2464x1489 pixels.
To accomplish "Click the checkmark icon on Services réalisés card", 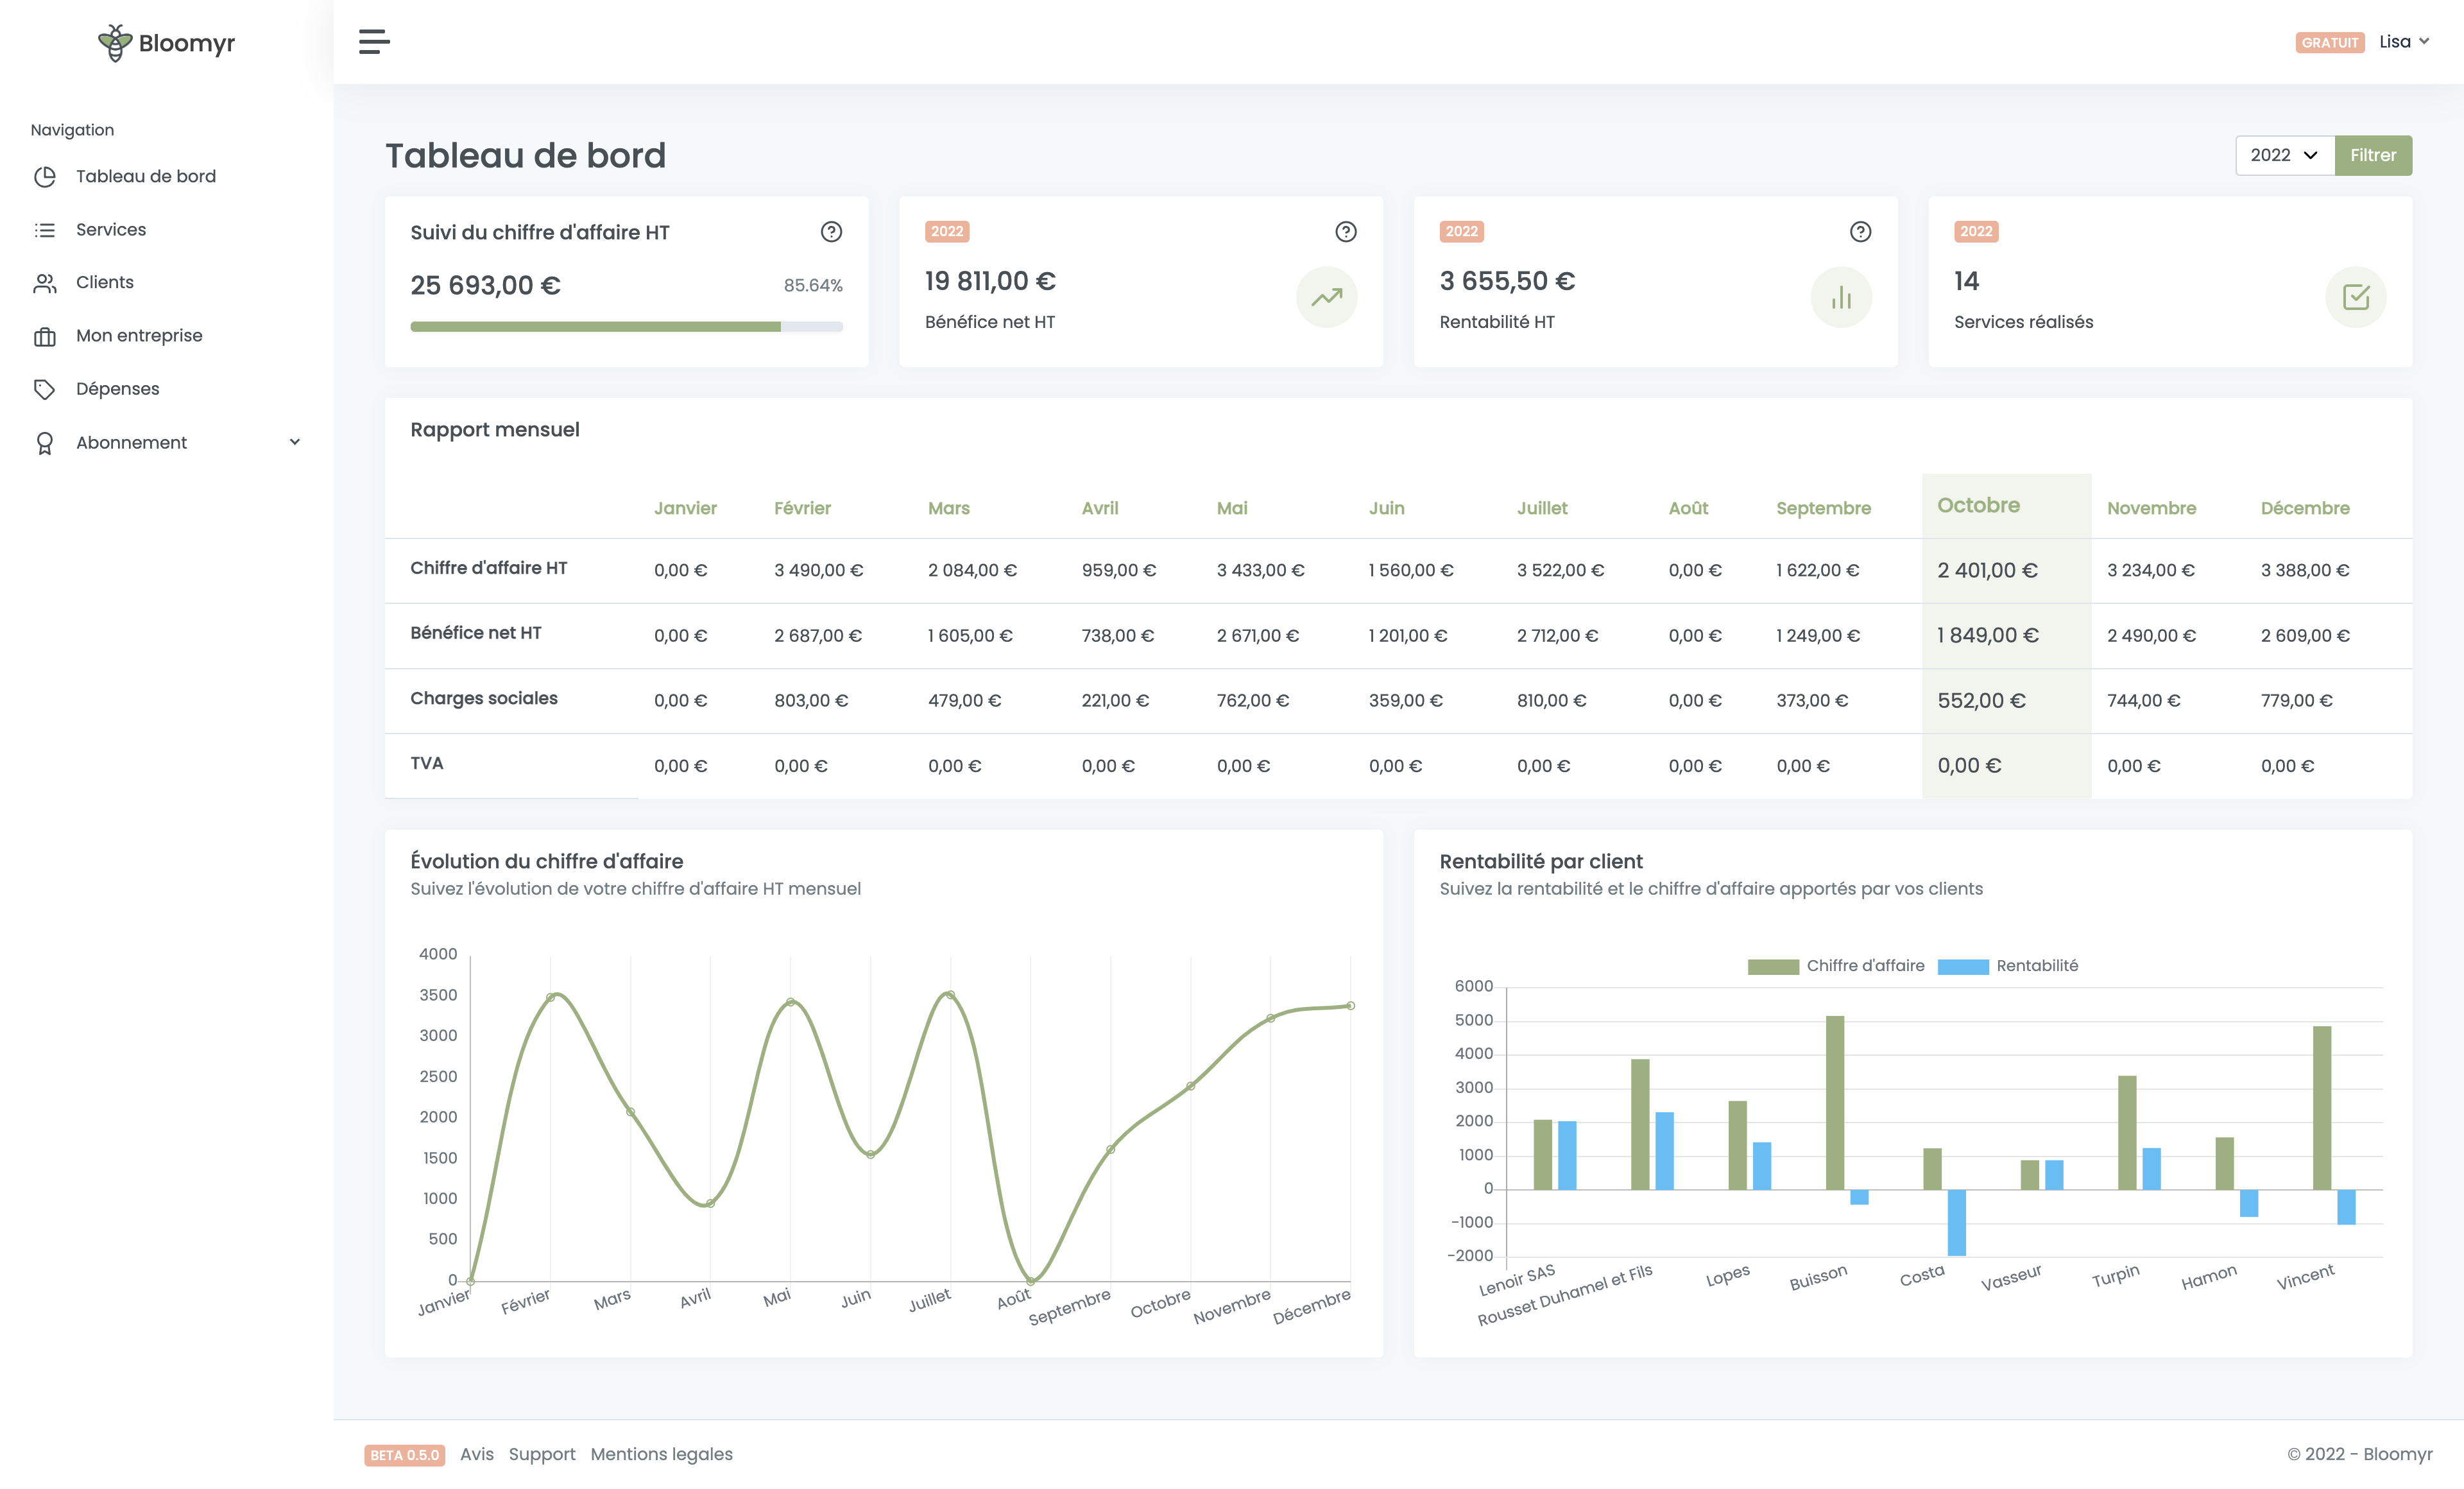I will pos(2356,297).
